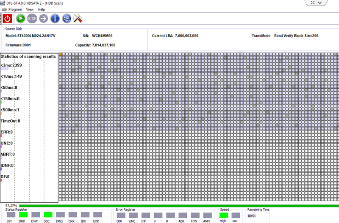
Task: Click the Firmware:0001 label
Action: [x=18, y=45]
